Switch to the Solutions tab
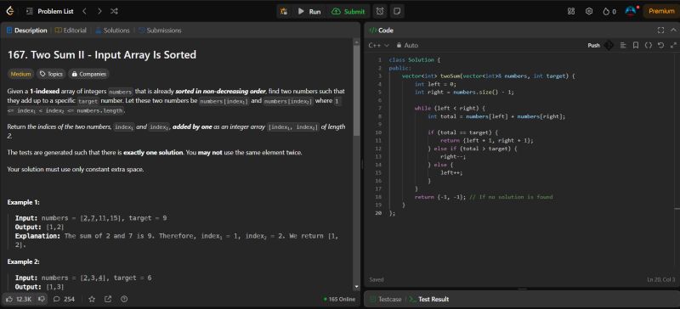 click(112, 31)
